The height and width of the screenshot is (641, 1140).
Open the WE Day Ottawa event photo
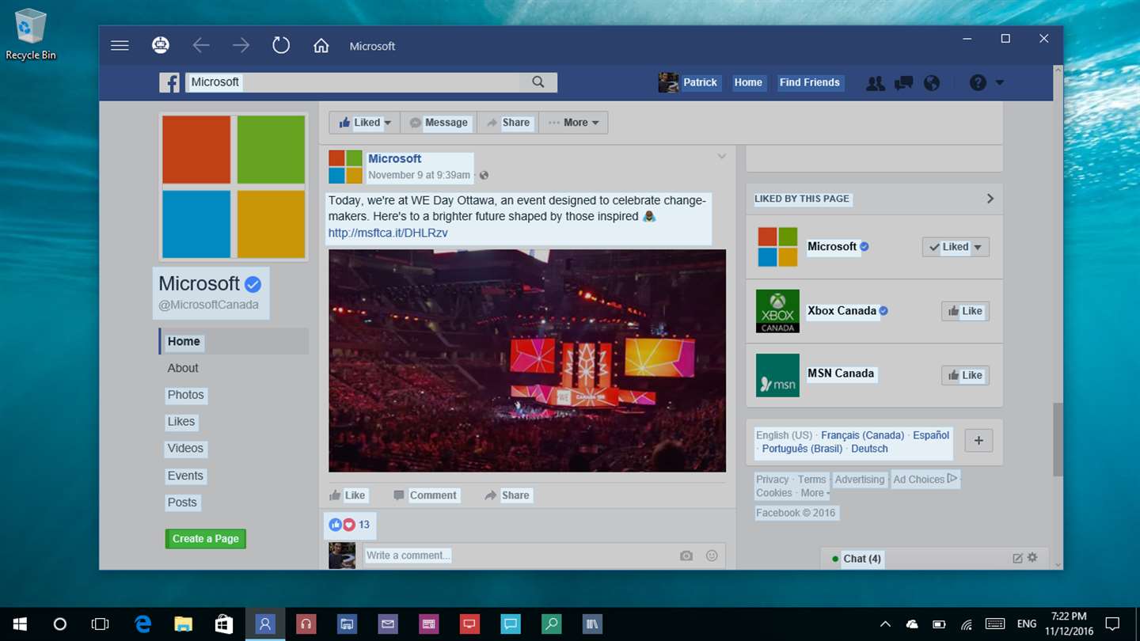527,361
